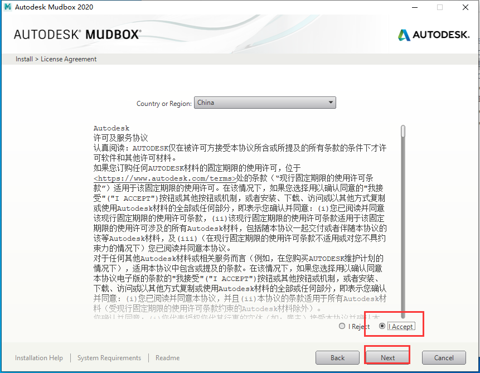Close the installer window
The image size is (480, 373).
coord(466,7)
